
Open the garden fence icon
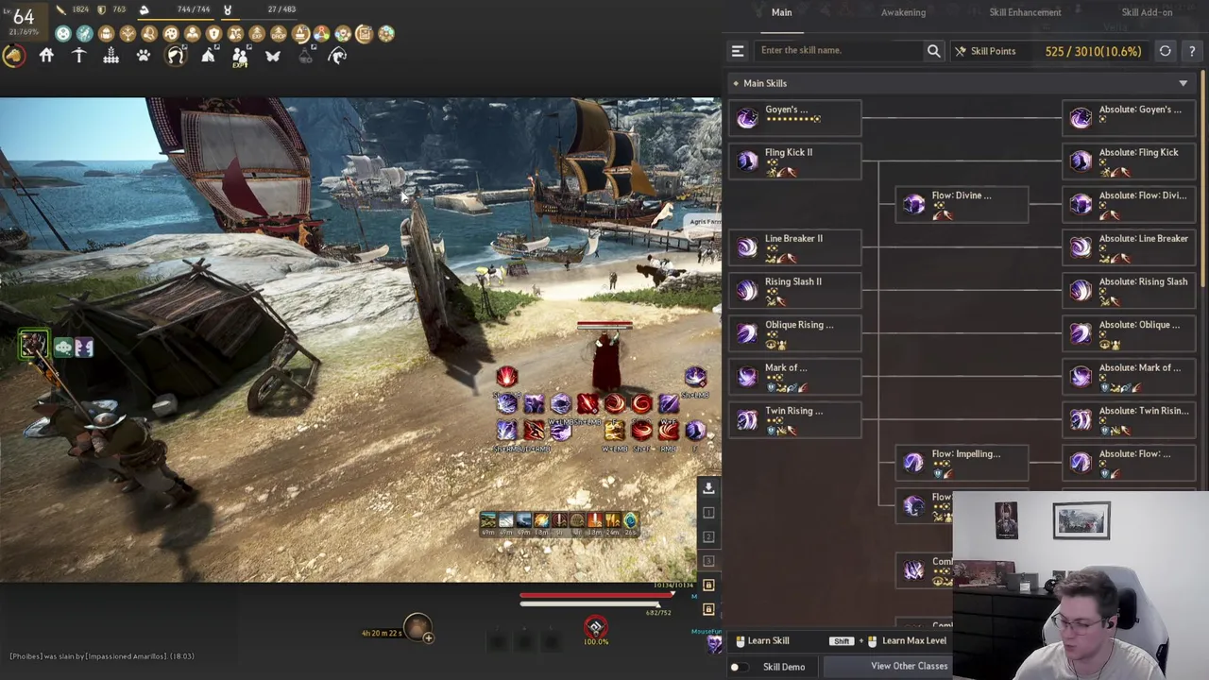coord(111,56)
